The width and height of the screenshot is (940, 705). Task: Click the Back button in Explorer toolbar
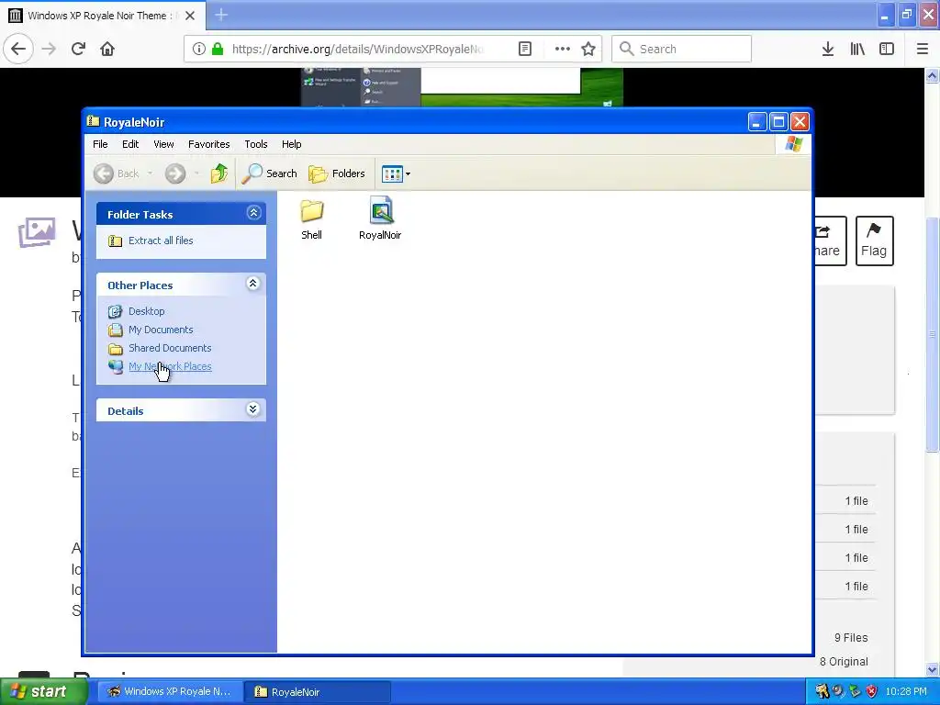[x=117, y=173]
